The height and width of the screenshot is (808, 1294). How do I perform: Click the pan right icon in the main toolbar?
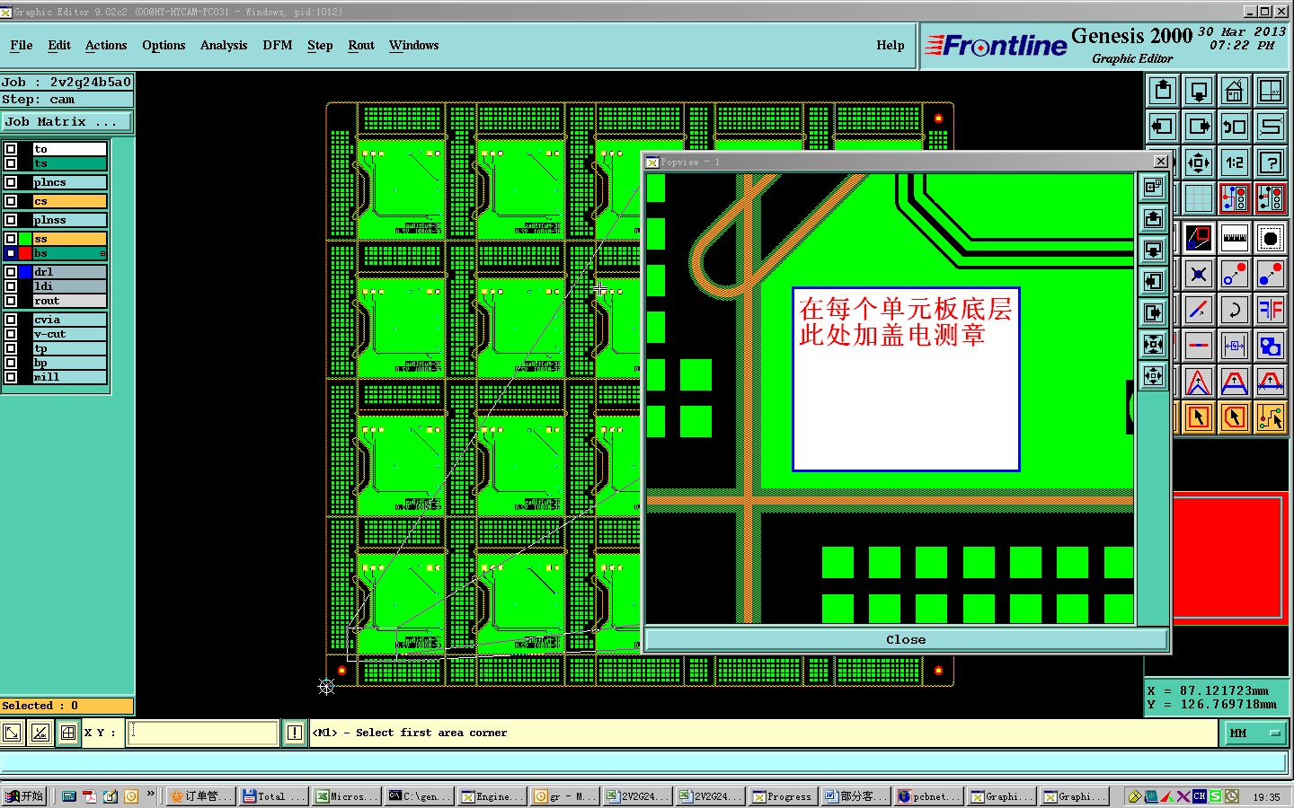tap(1199, 127)
